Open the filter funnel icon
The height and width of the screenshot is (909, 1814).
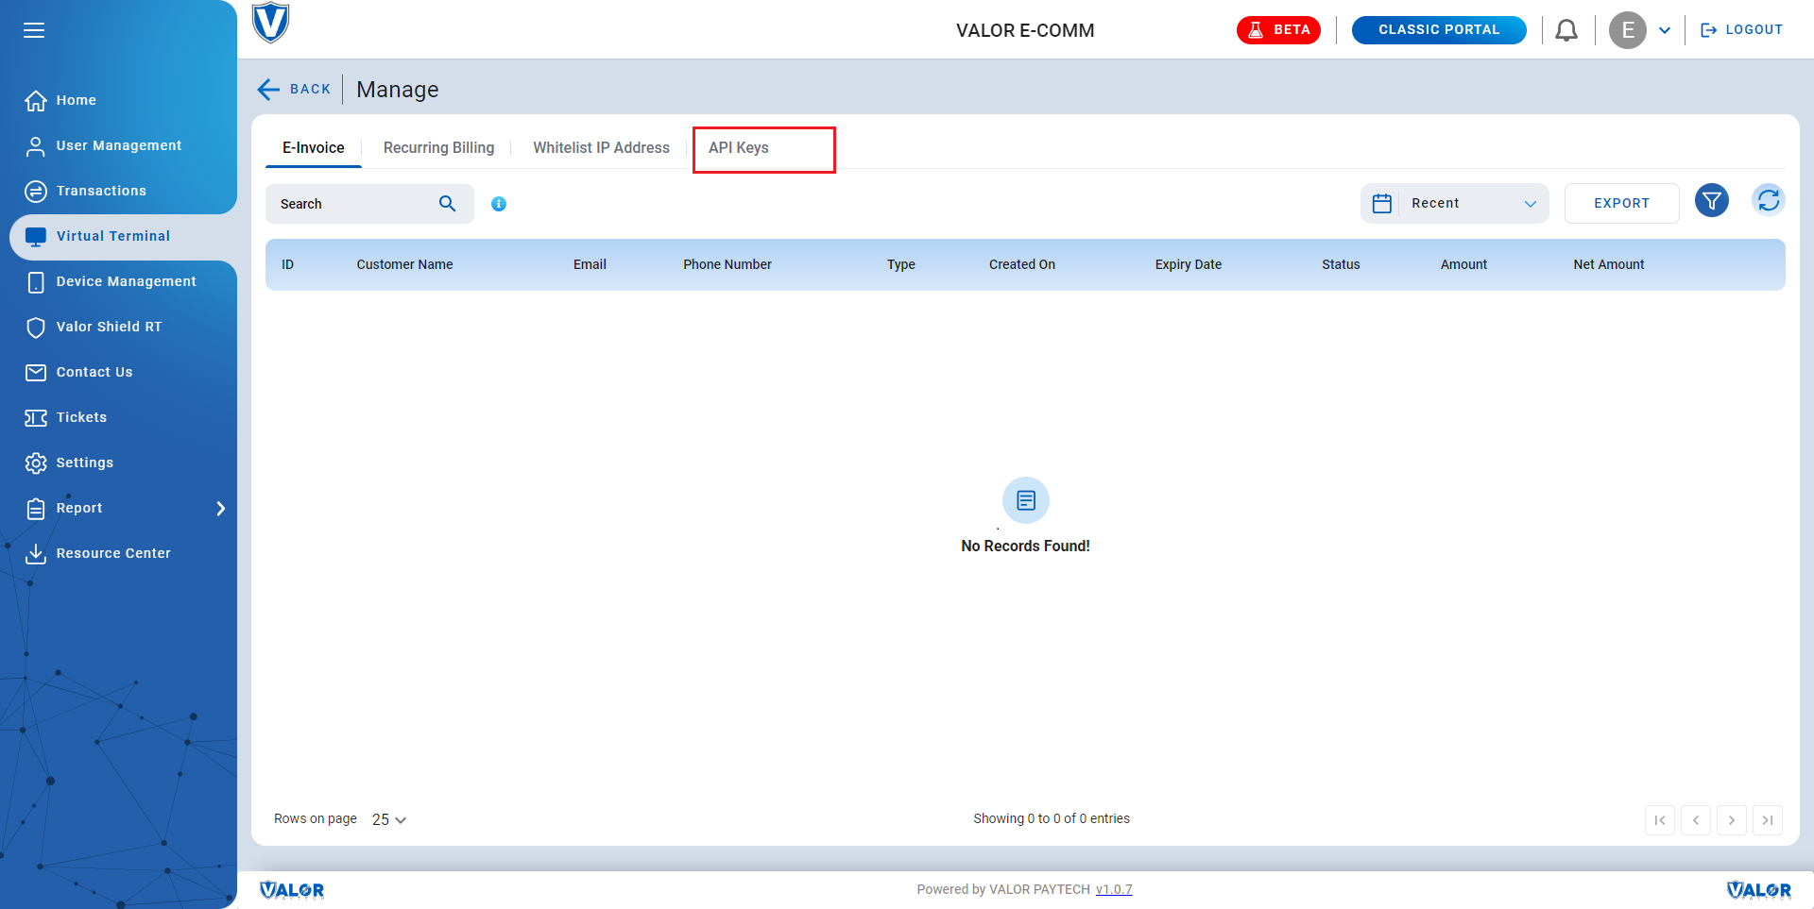pyautogui.click(x=1712, y=200)
